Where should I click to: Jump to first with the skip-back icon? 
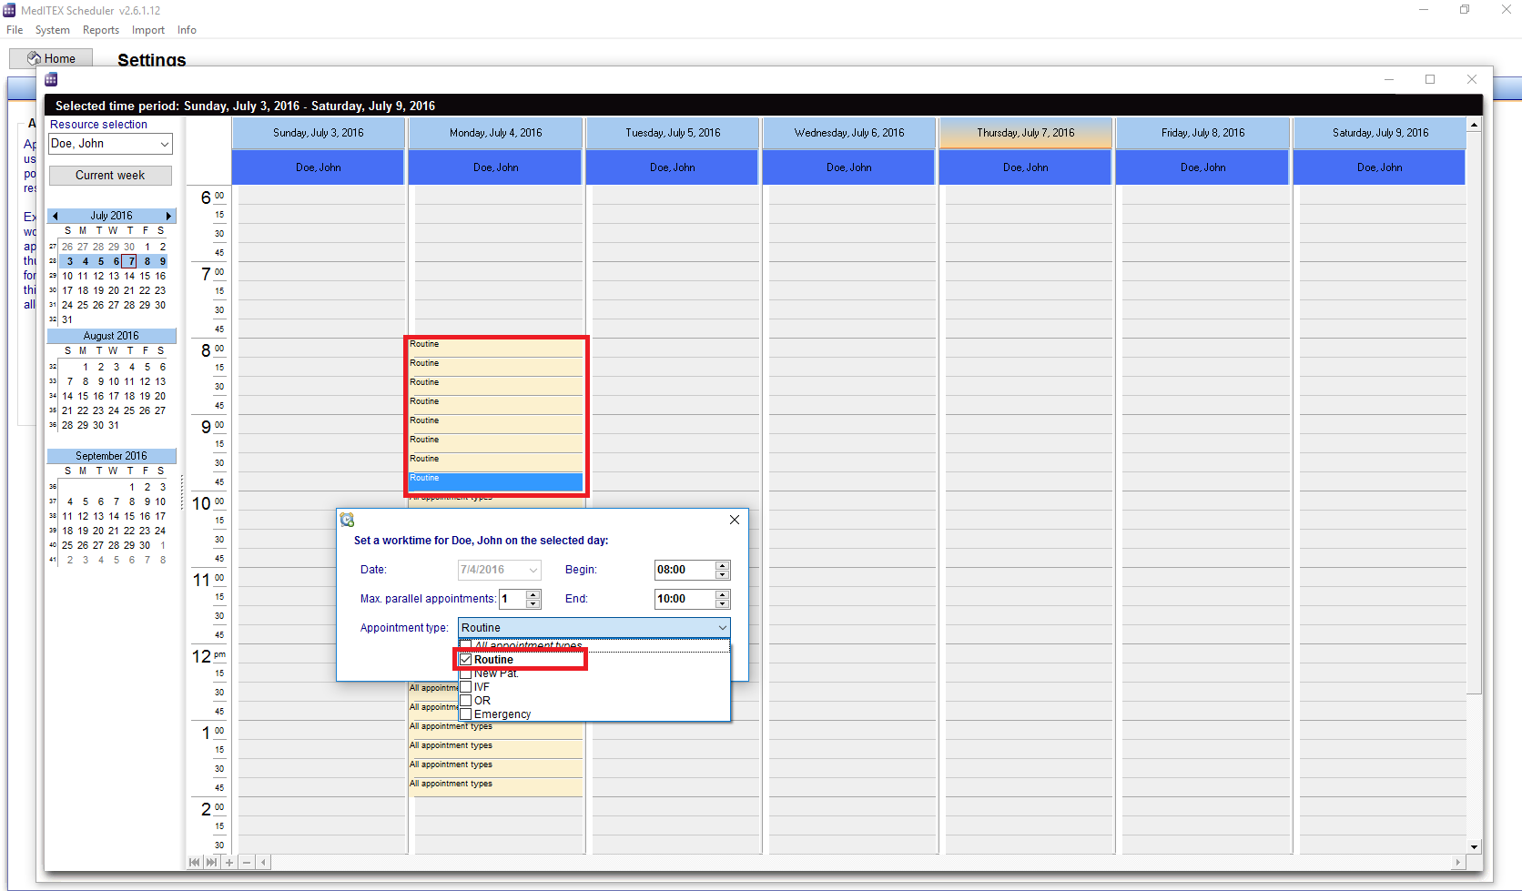click(x=194, y=862)
